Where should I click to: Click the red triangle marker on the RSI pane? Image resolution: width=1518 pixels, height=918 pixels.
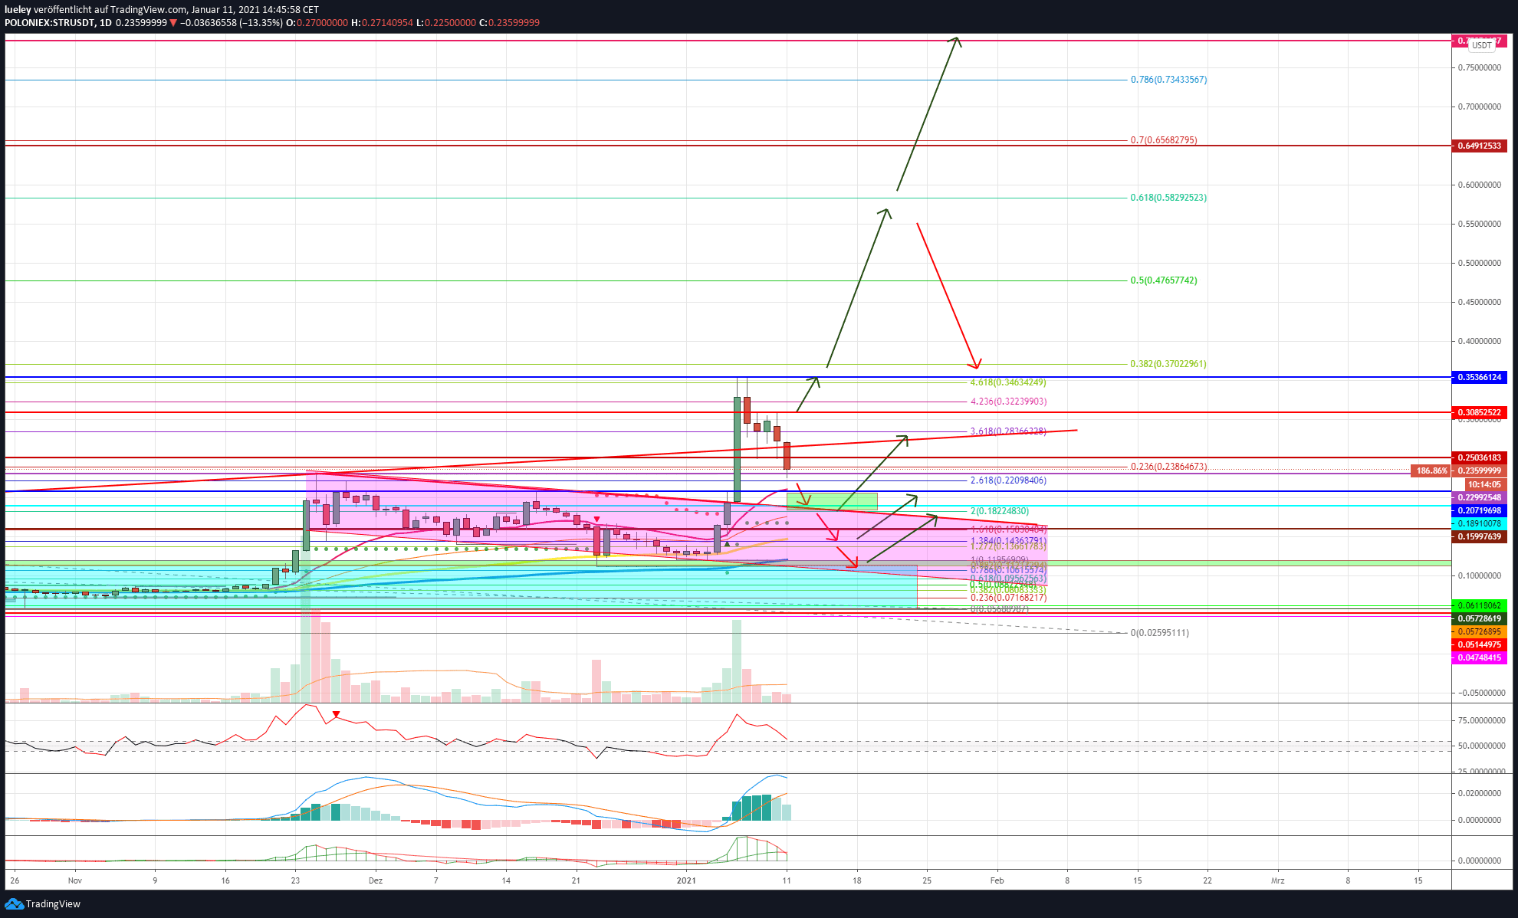336,715
